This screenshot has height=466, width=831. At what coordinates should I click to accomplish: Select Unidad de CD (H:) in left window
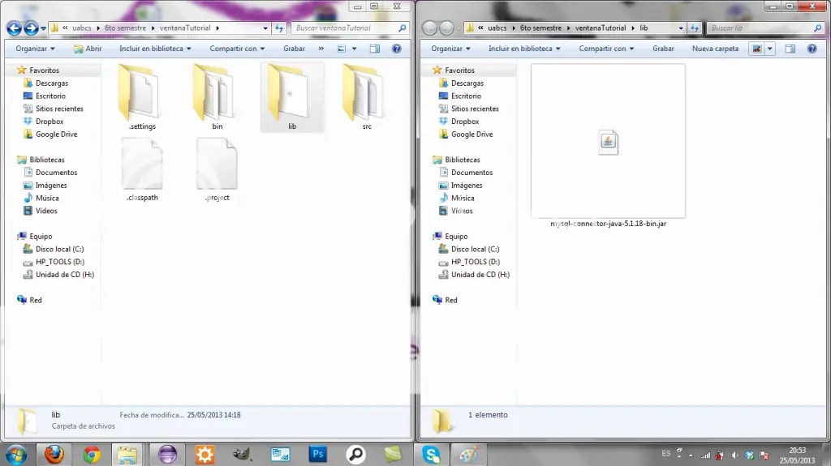65,274
